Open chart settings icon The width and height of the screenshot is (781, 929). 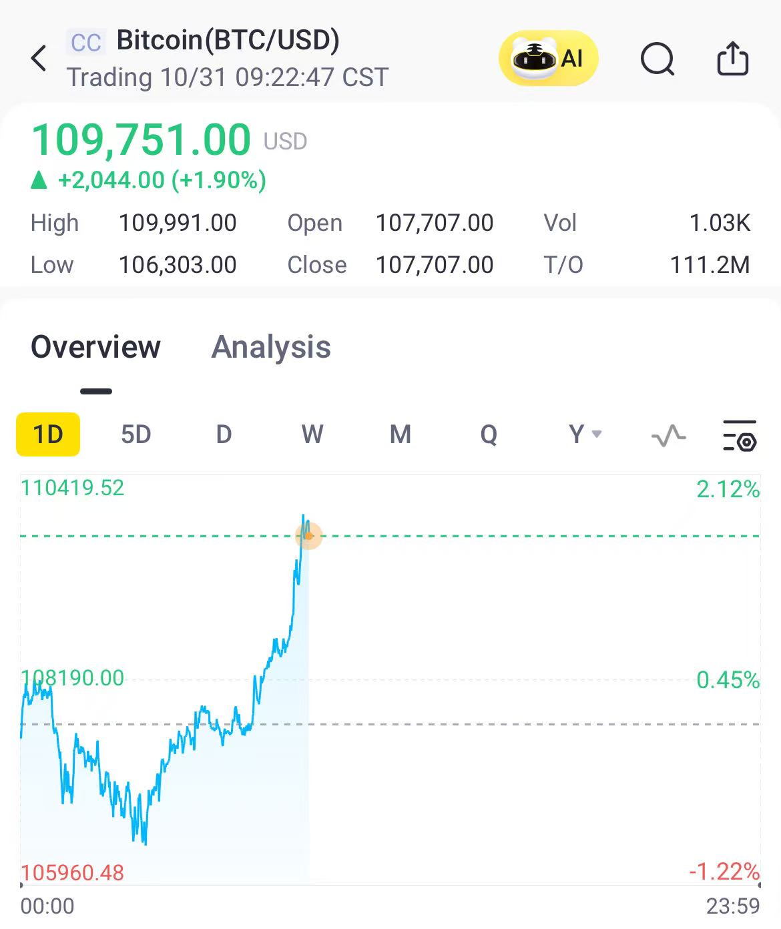[x=740, y=436]
